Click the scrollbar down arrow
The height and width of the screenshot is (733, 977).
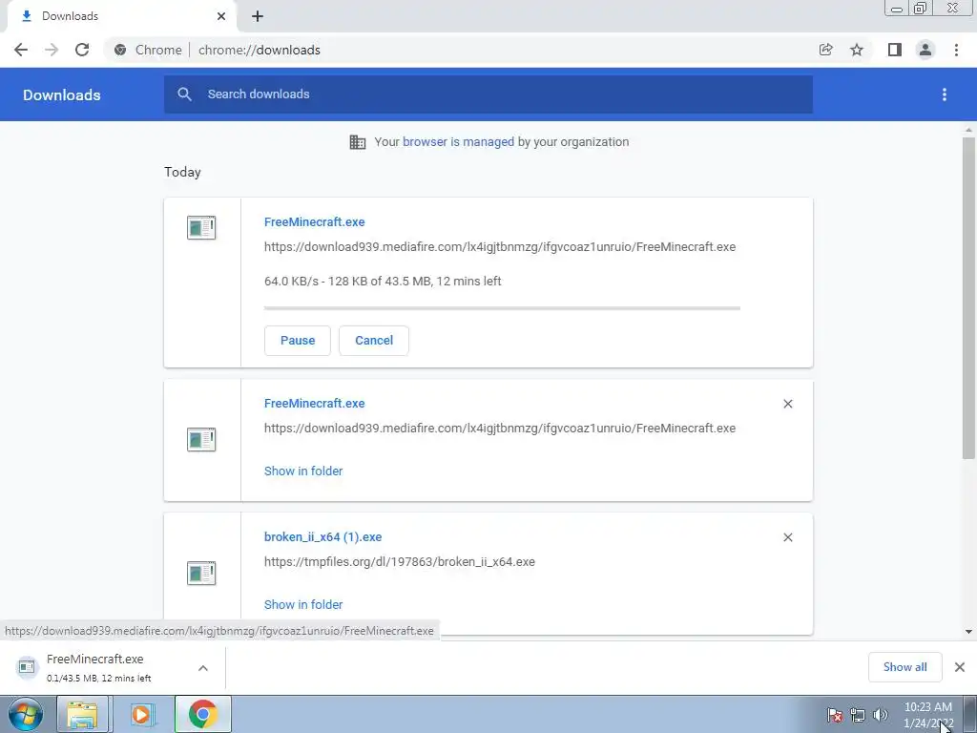pos(968,632)
